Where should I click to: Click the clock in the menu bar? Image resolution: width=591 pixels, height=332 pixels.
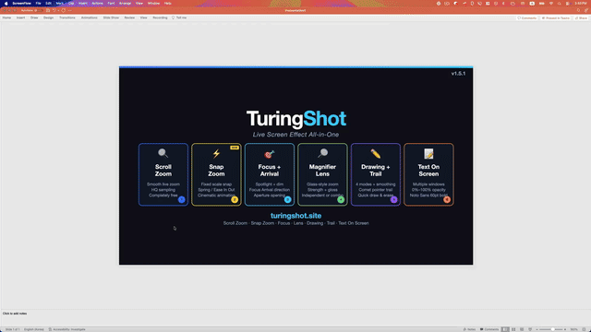tap(580, 4)
